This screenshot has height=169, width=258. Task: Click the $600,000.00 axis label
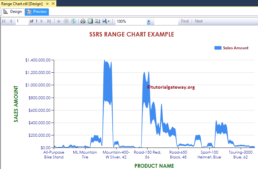(39, 110)
